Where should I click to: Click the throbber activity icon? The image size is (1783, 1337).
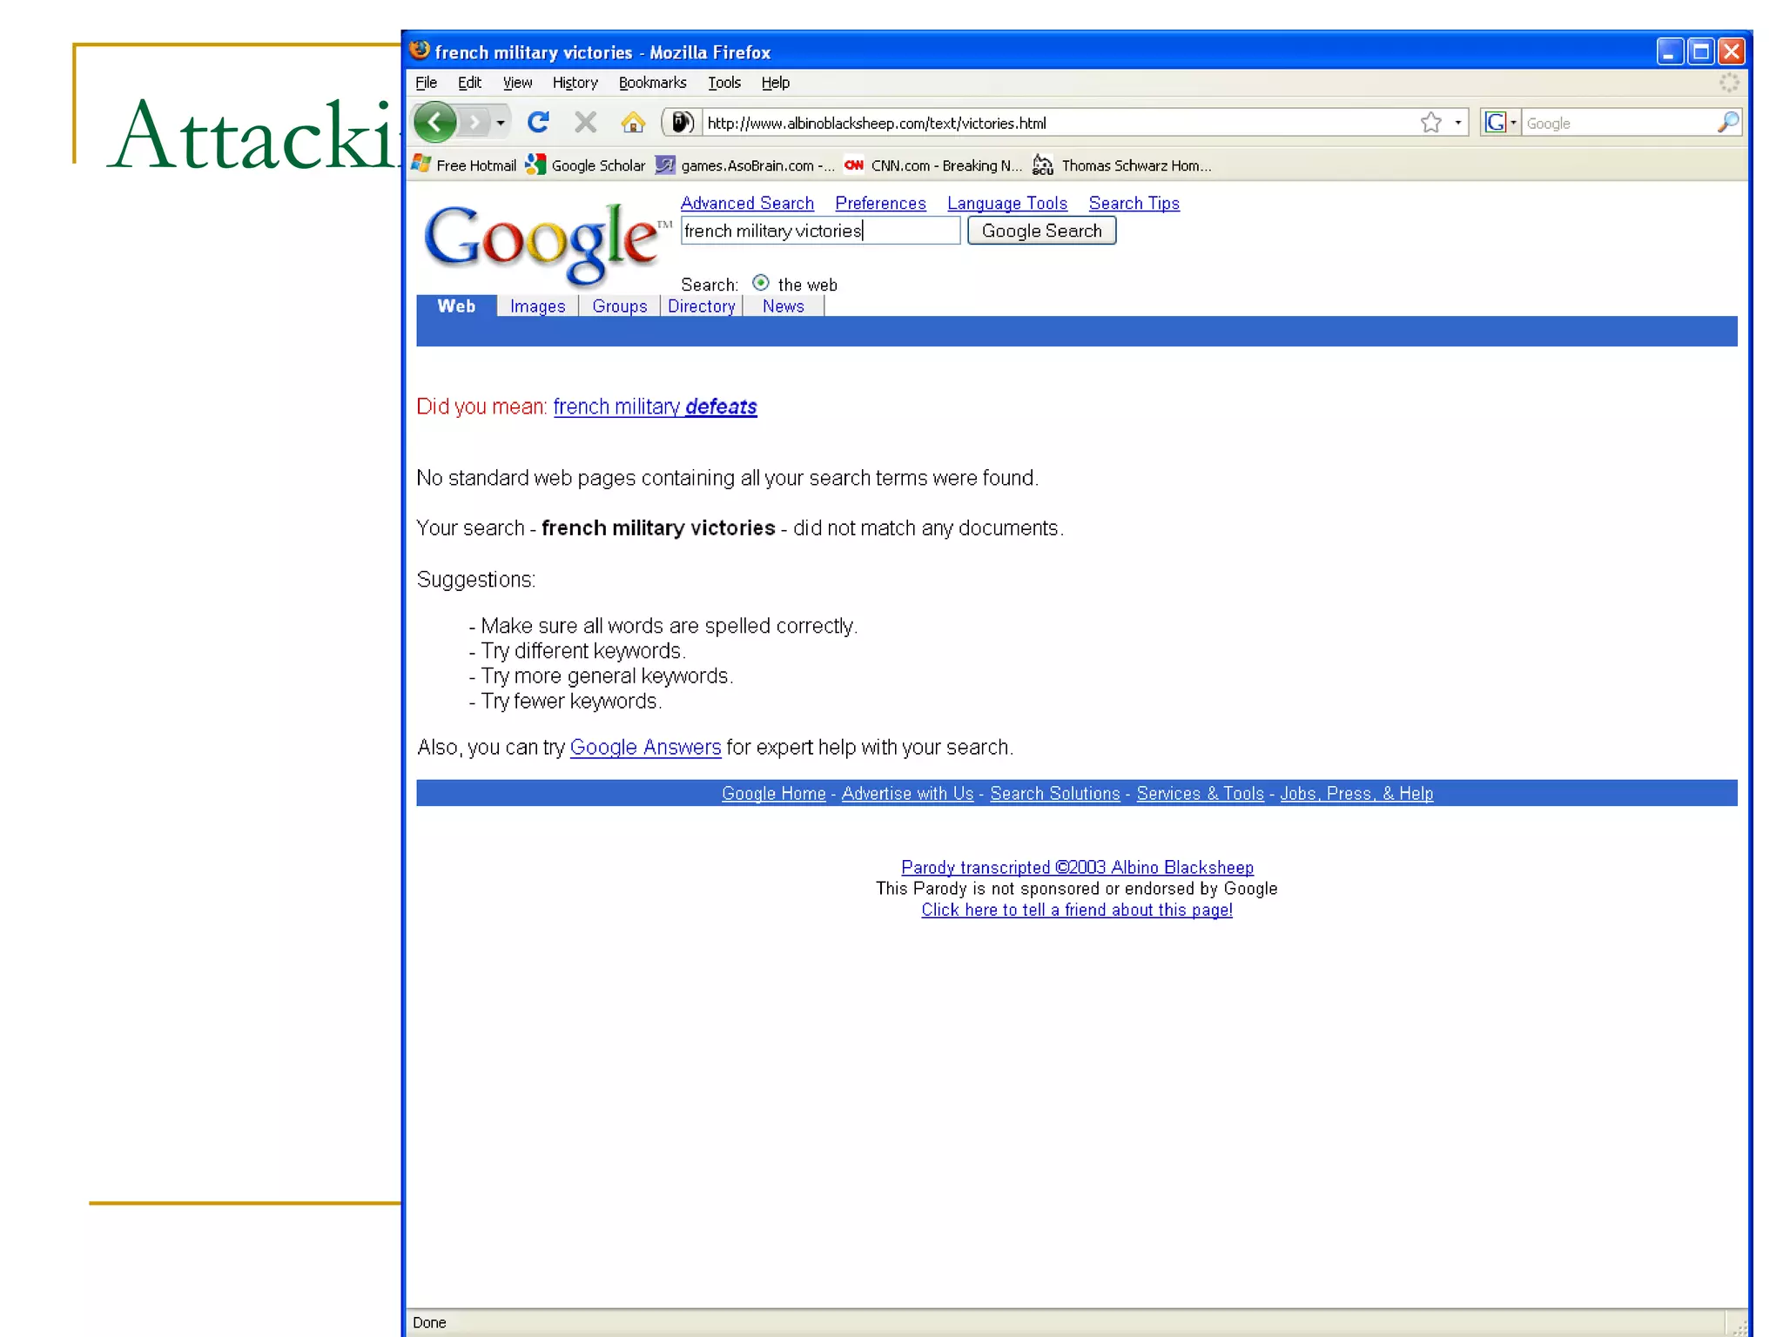[1728, 83]
